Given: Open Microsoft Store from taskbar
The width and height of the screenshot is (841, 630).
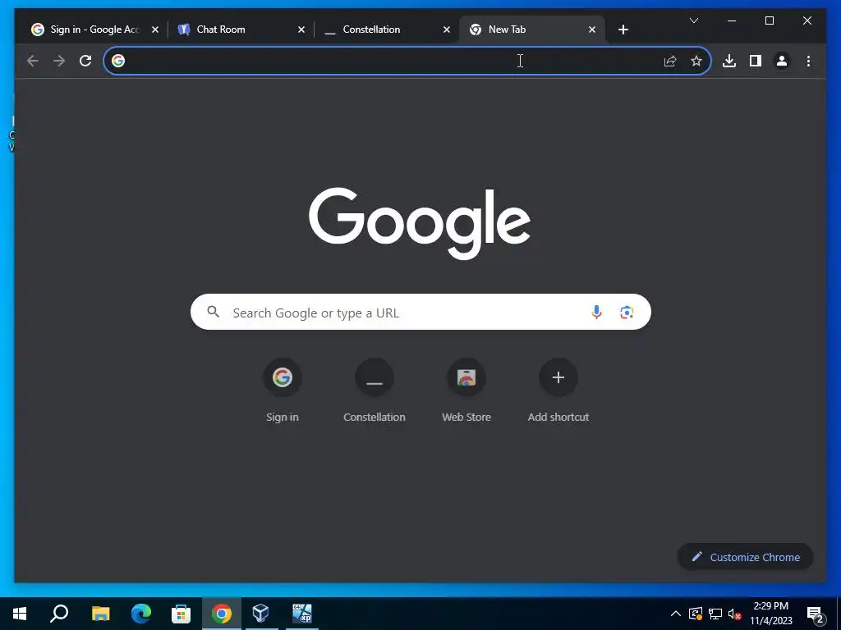Looking at the screenshot, I should click(181, 614).
